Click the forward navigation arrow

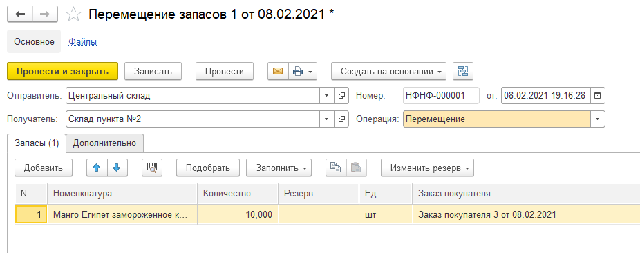tap(45, 14)
